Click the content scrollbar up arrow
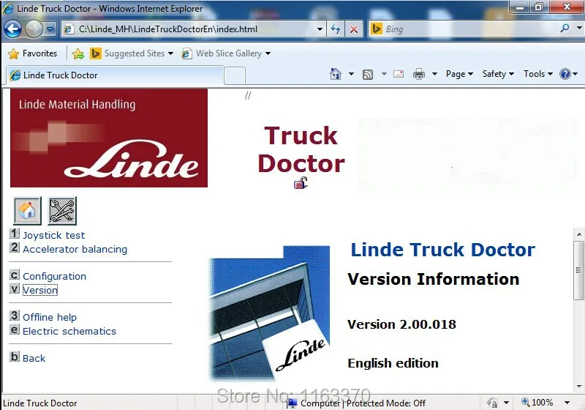585x410 pixels. pyautogui.click(x=578, y=234)
